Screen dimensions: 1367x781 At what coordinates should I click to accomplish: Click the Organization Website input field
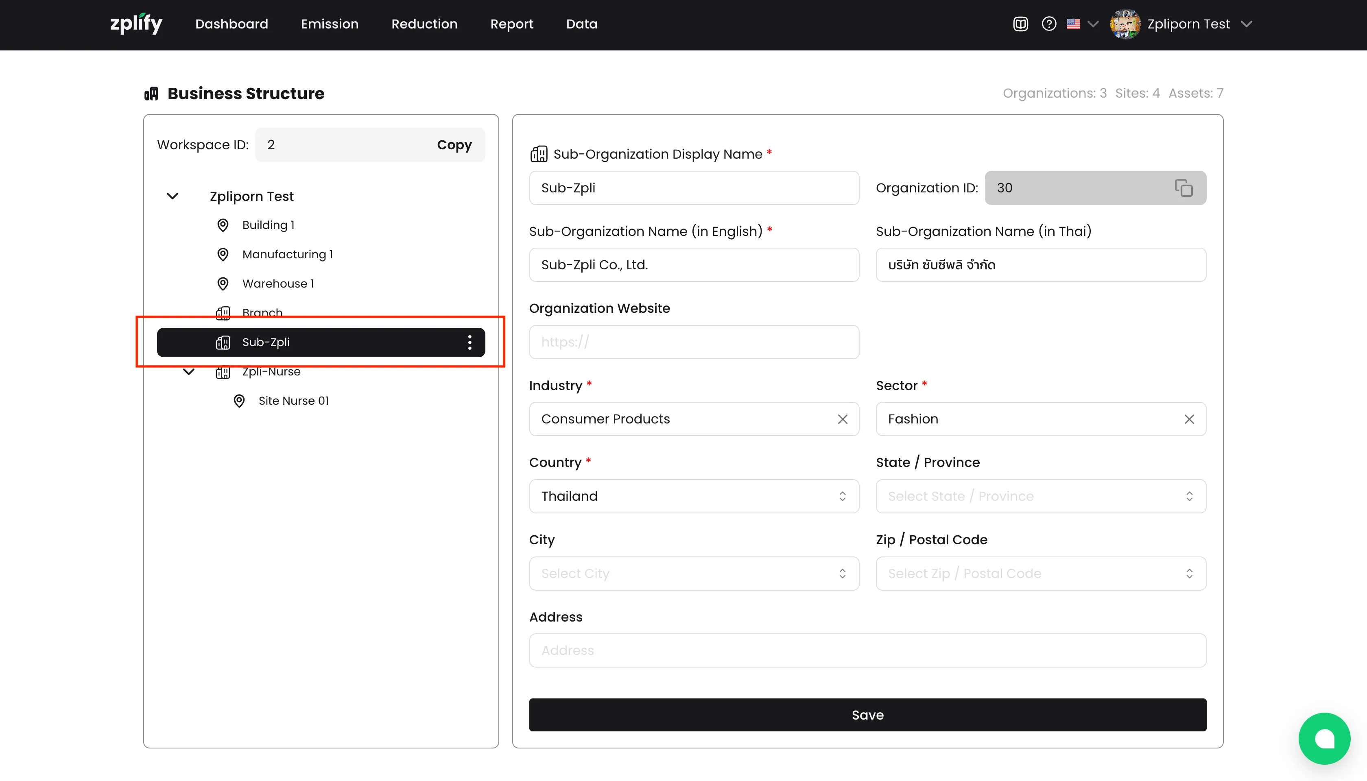coord(693,342)
